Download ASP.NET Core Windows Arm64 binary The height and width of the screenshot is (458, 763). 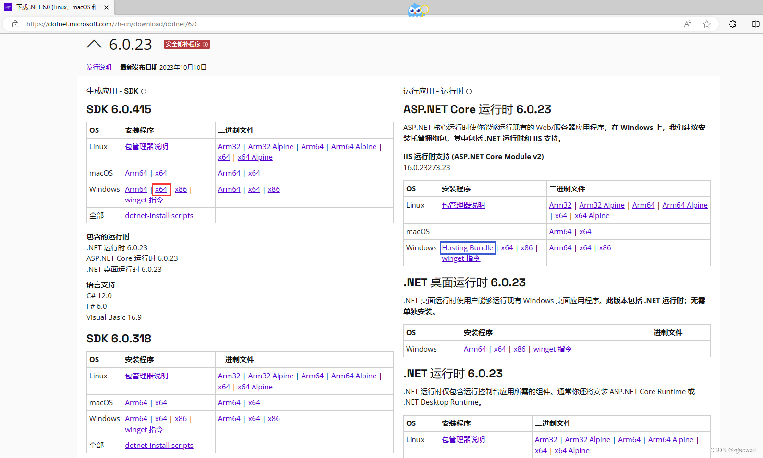click(560, 248)
